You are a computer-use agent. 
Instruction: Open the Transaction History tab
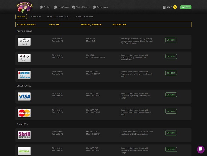pos(58,16)
